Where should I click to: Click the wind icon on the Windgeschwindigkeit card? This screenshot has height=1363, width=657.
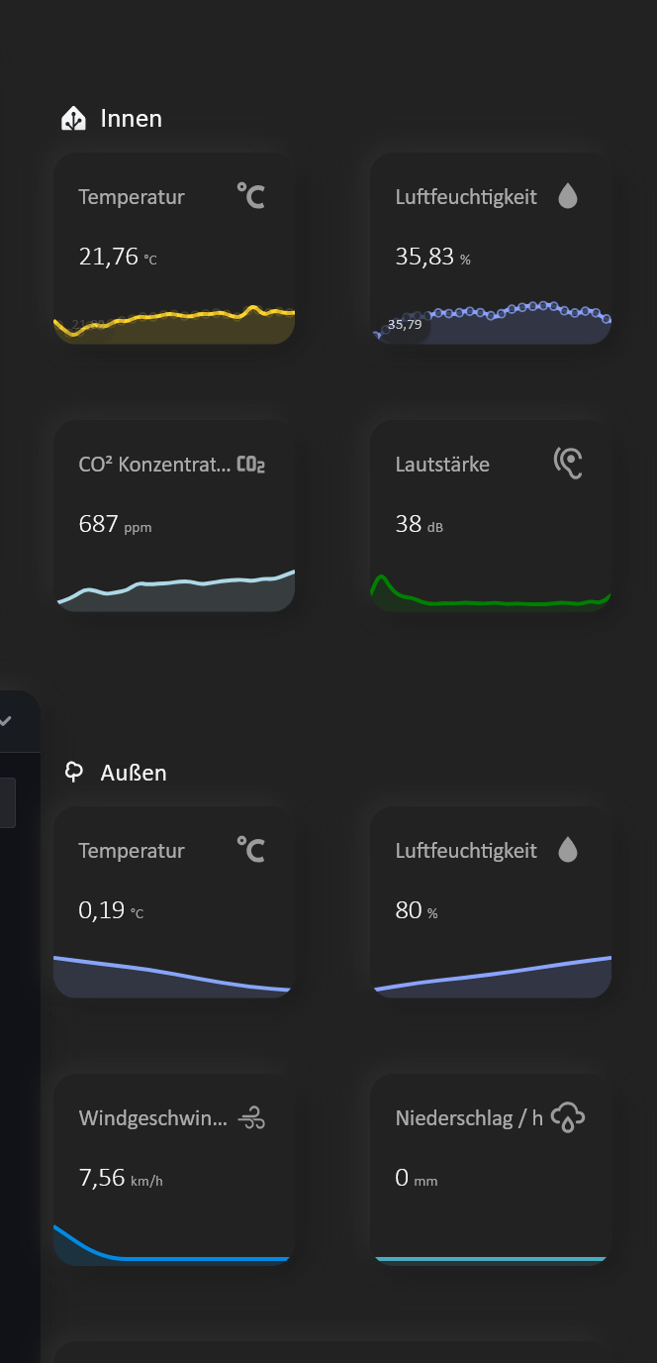pyautogui.click(x=252, y=1117)
